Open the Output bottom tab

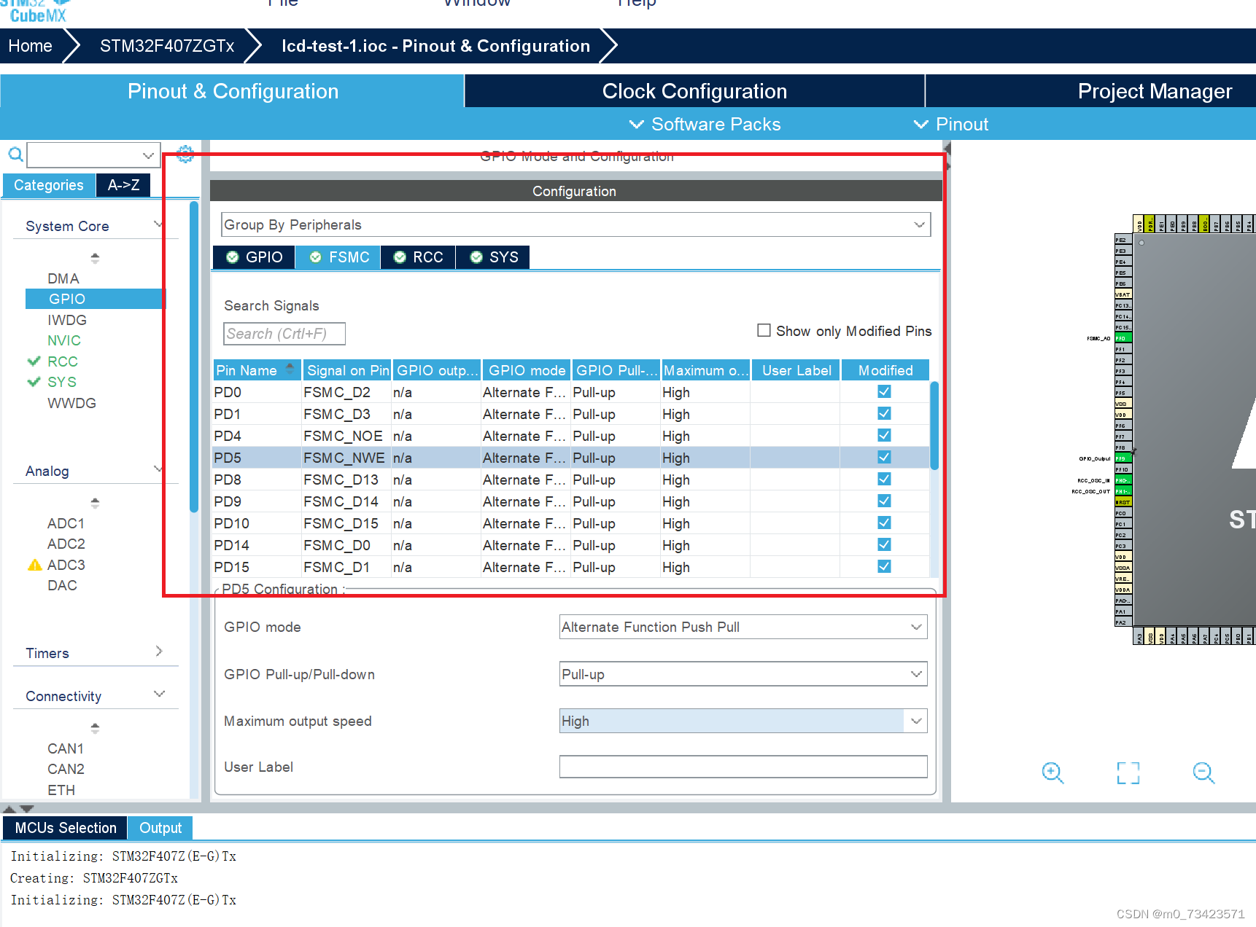point(160,828)
